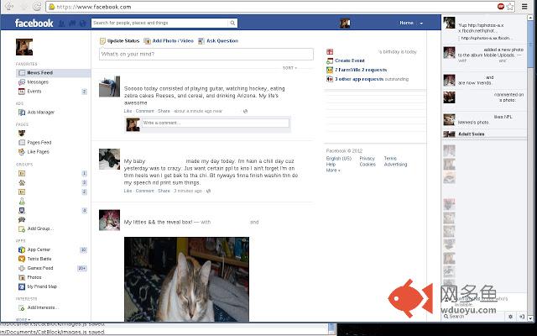Click Create Event link
The width and height of the screenshot is (537, 336).
point(349,60)
